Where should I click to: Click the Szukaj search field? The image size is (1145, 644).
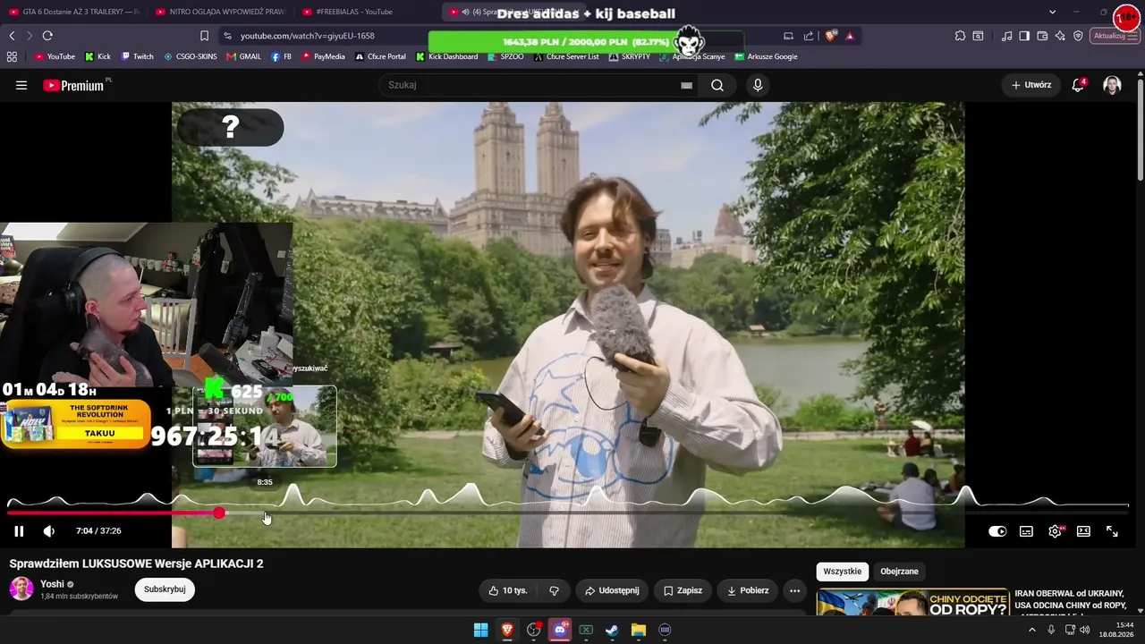[x=532, y=85]
